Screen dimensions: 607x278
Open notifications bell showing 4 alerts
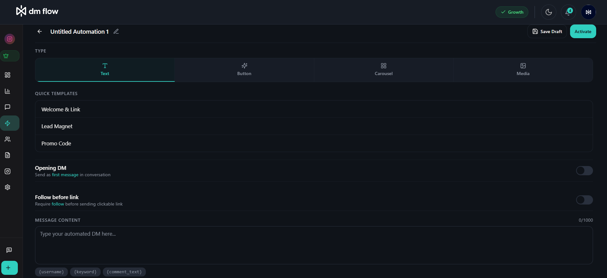(x=568, y=12)
